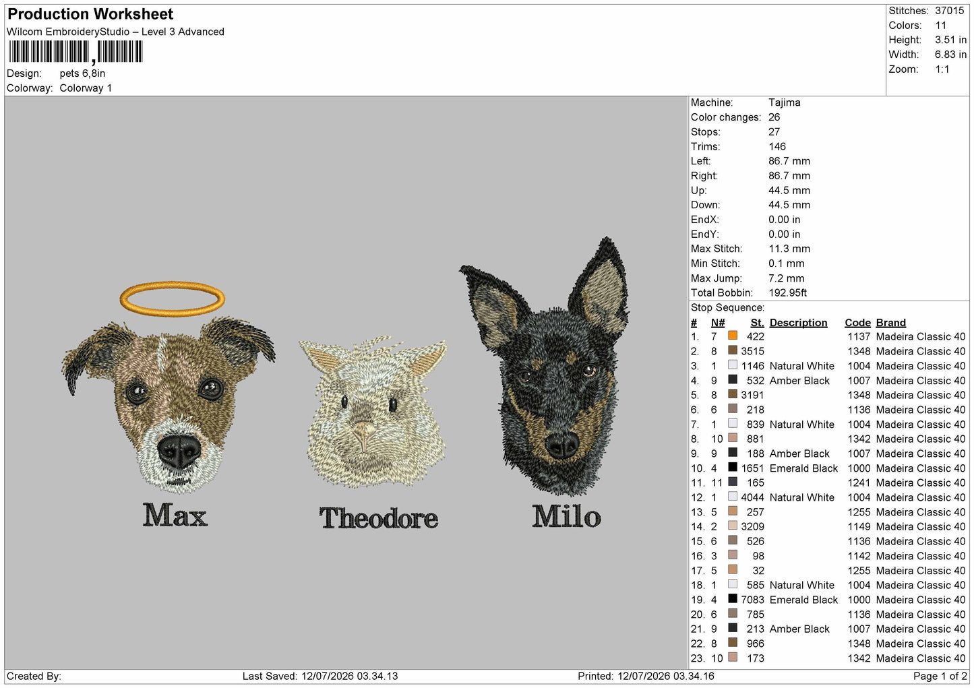974x688 pixels.
Task: Click the "Created By:" footer label
Action: [34, 676]
